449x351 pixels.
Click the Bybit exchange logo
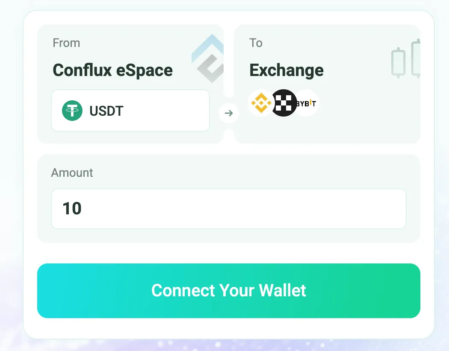[x=307, y=103]
